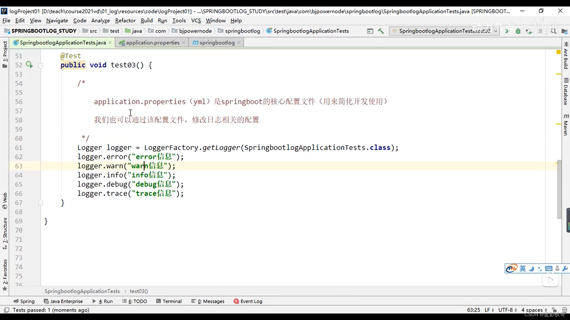The width and height of the screenshot is (570, 320).
Task: Start debugging with the green bug icon
Action: (x=518, y=31)
